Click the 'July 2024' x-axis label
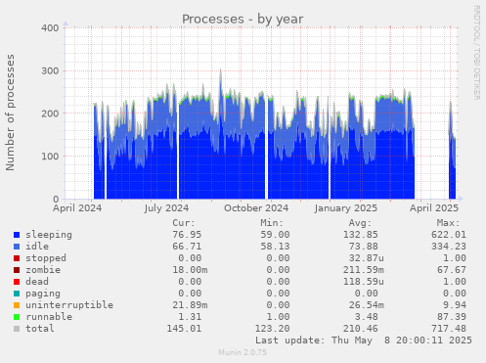486x363 pixels. pyautogui.click(x=166, y=208)
